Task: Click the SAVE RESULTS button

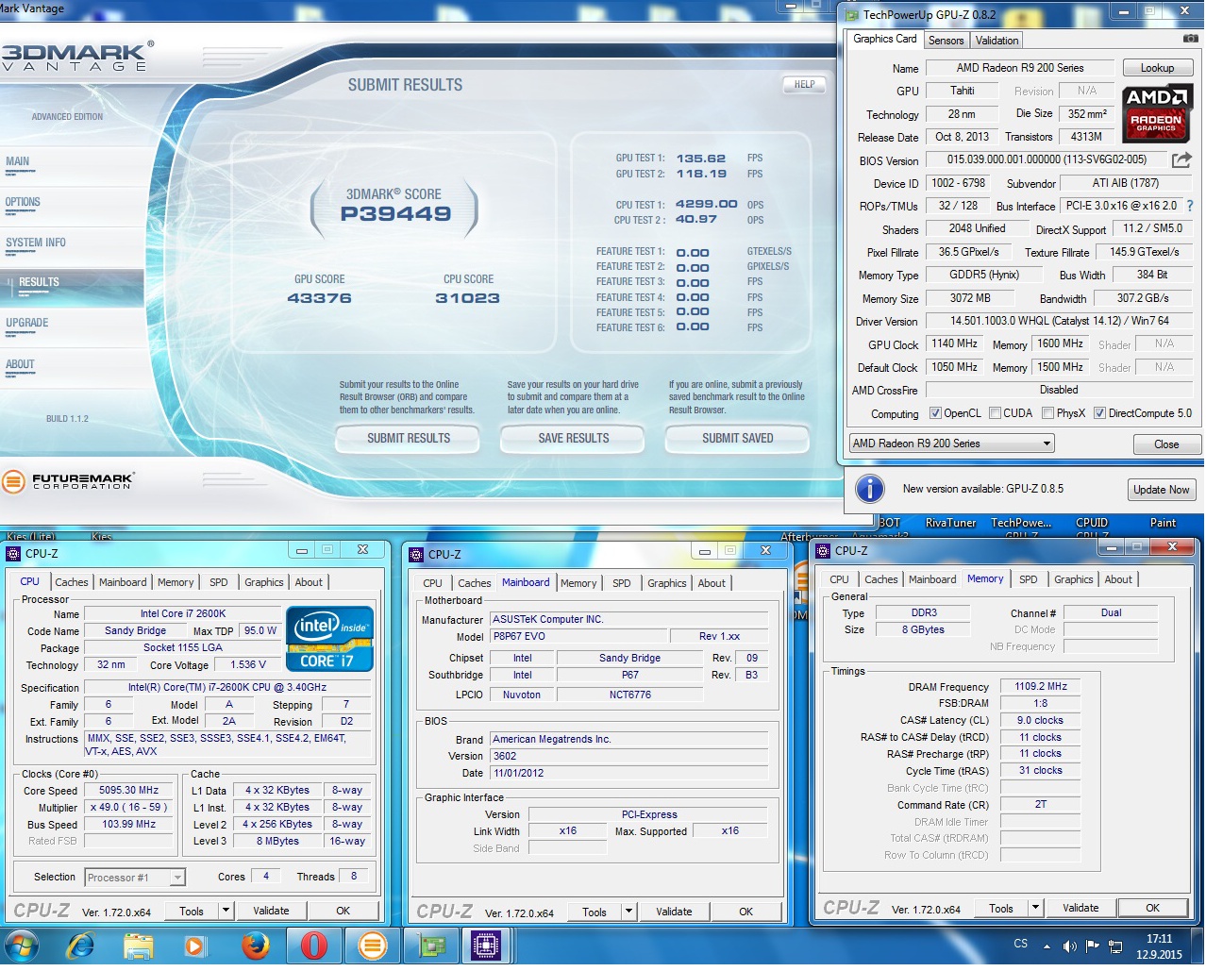Action: 573,439
